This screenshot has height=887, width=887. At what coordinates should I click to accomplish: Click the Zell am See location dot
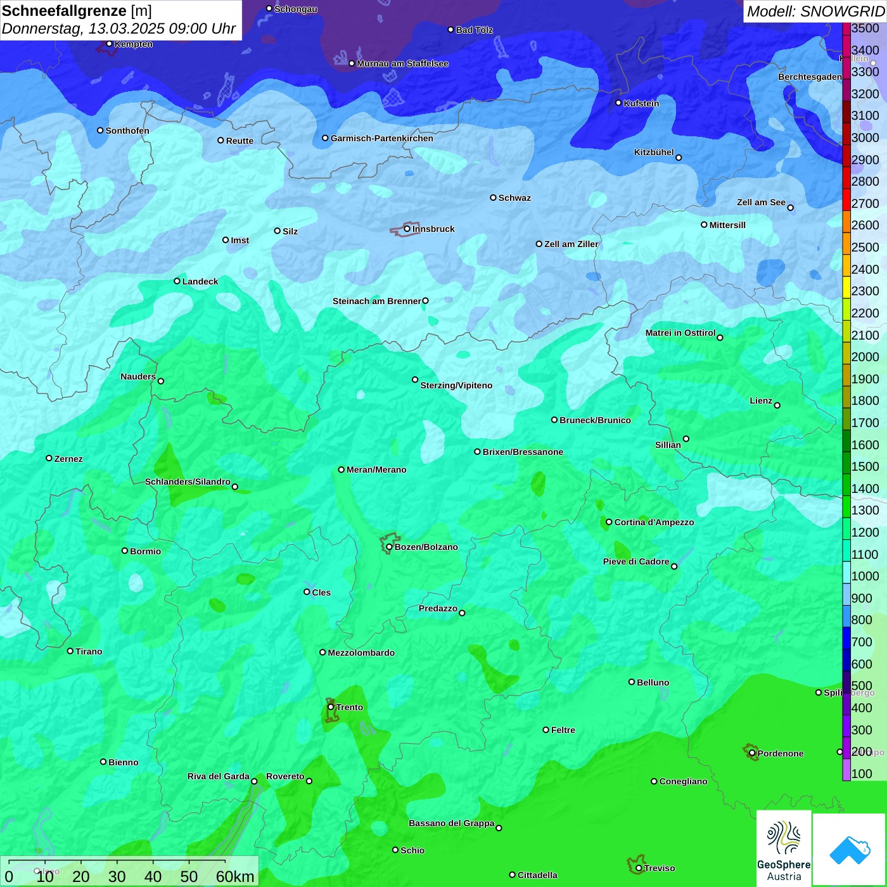(790, 207)
